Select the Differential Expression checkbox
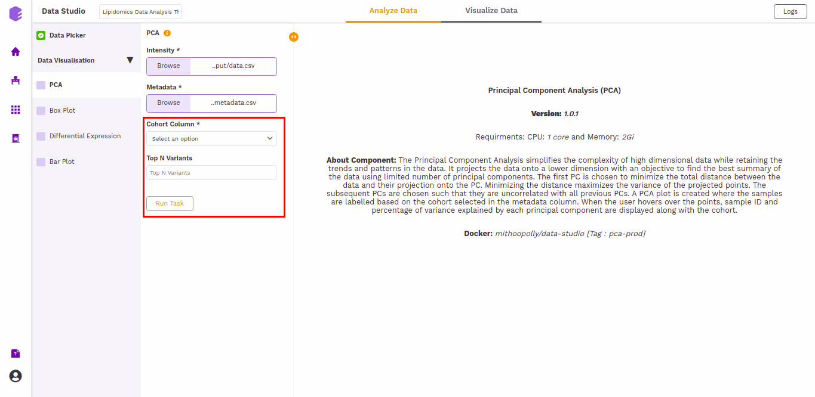Screen dimensions: 815x397 (41, 137)
